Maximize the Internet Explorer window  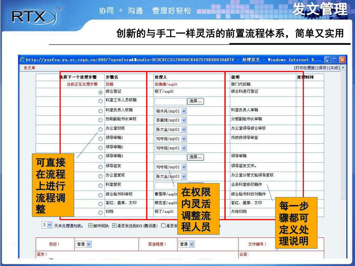coord(335,60)
